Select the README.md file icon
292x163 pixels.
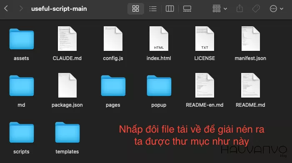click(250, 85)
